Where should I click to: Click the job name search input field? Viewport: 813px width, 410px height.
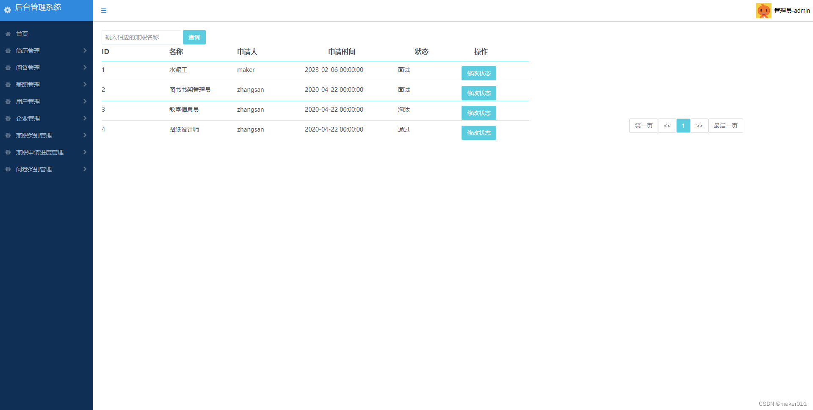tap(141, 37)
